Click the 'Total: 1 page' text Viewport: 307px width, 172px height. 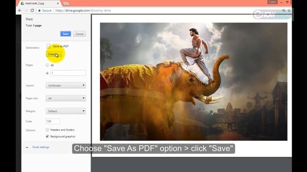point(34,25)
